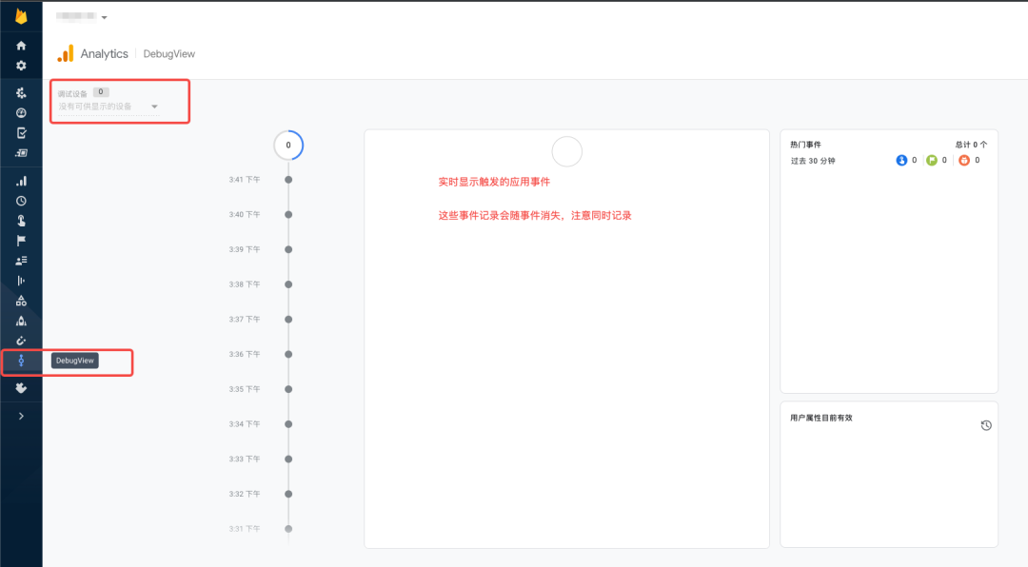Open Audiences people-list icon

click(21, 261)
